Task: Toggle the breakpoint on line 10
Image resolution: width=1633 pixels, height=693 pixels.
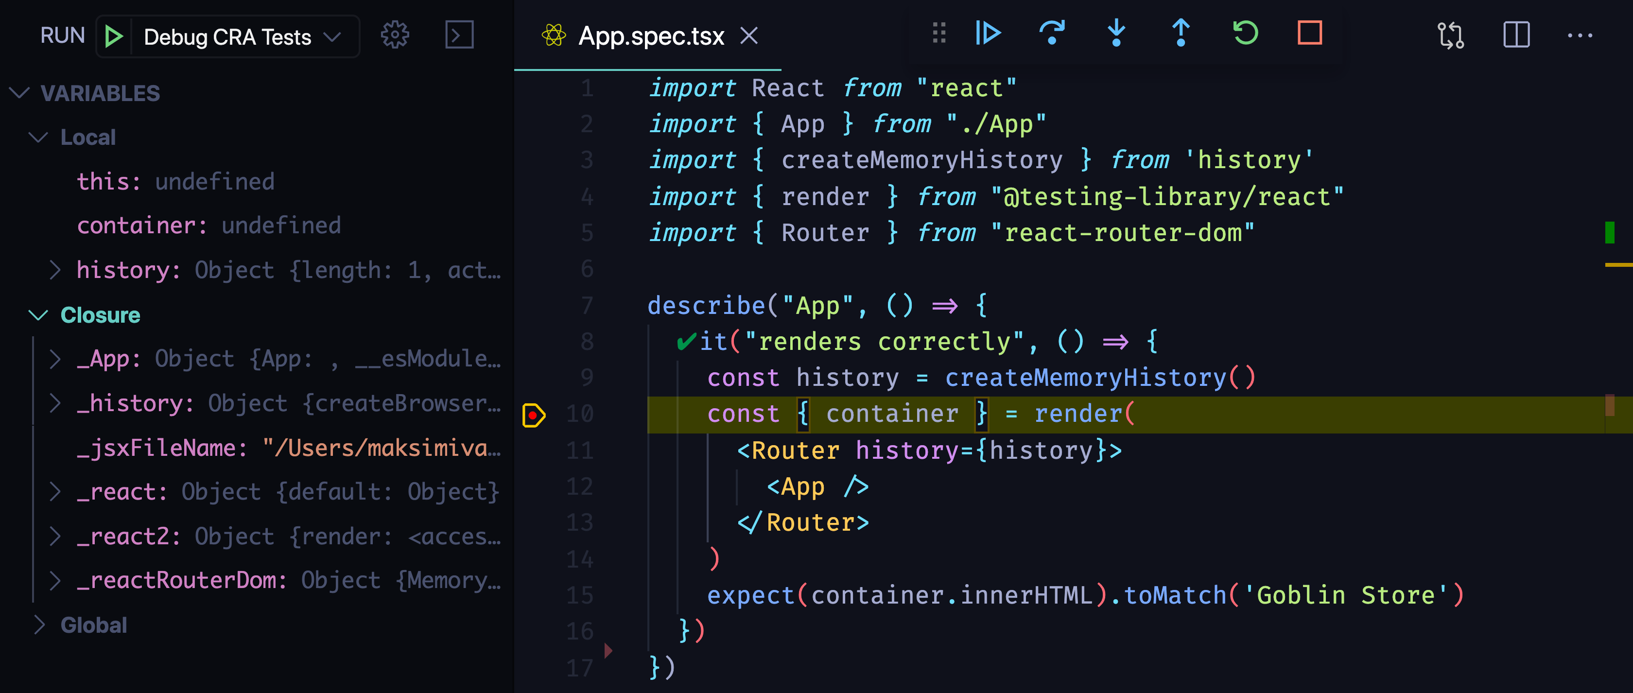Action: point(533,416)
